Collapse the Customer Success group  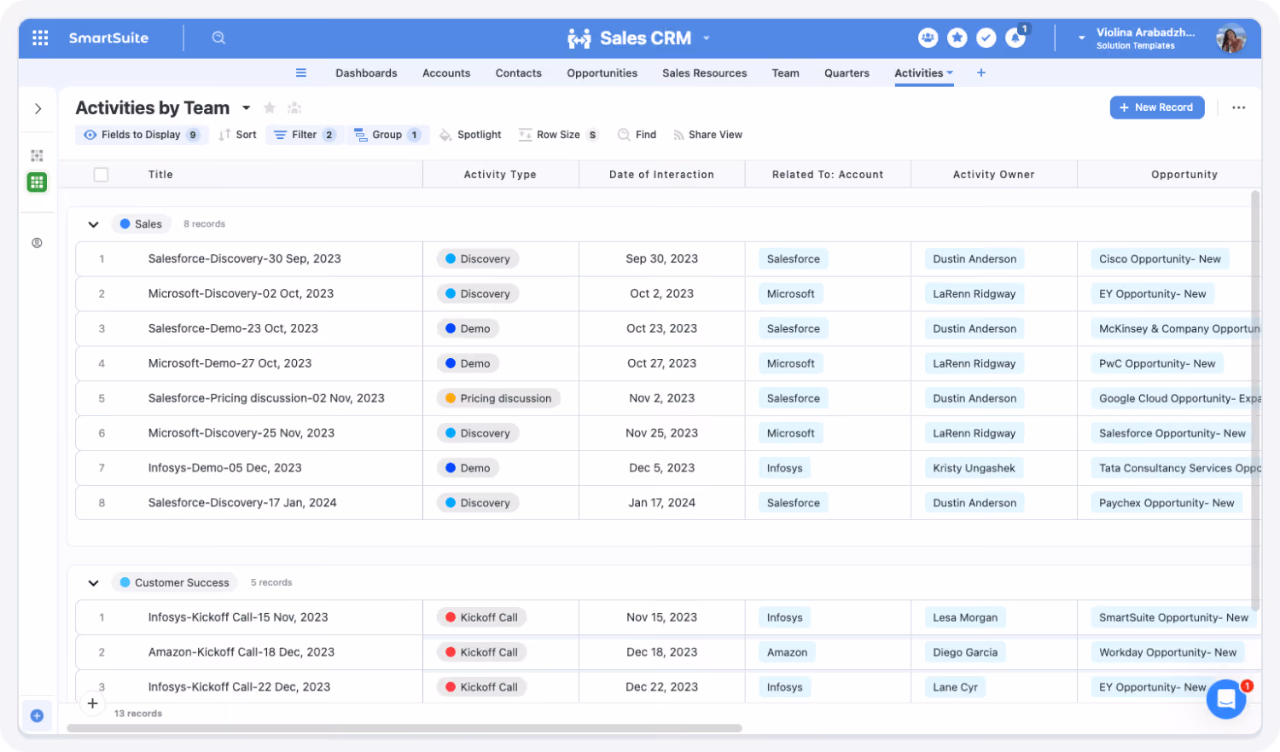point(94,583)
